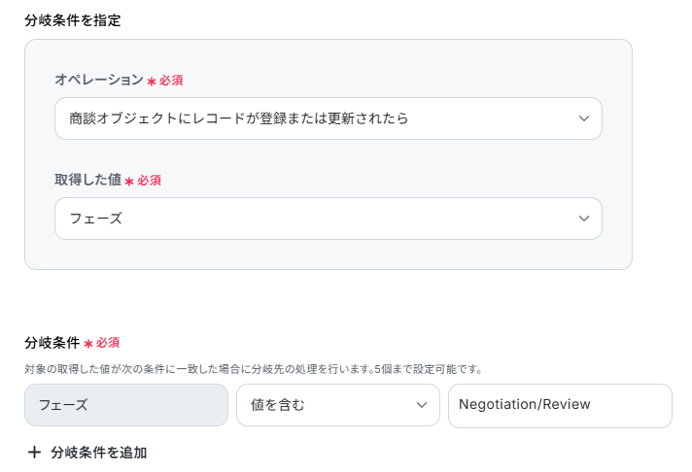
Task: Click the description text mentioning 5個まで設定可能
Action: (253, 369)
